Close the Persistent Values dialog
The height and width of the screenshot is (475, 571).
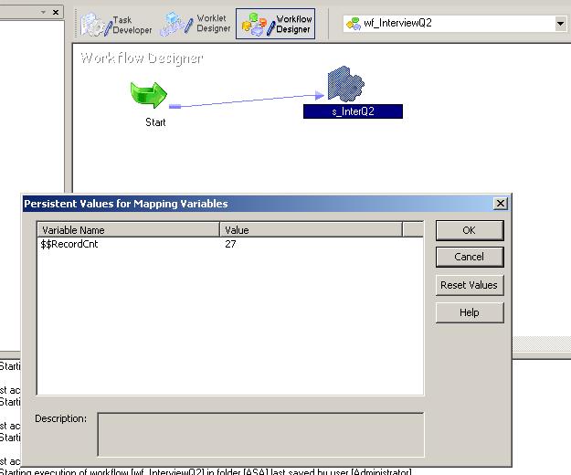[x=501, y=204]
